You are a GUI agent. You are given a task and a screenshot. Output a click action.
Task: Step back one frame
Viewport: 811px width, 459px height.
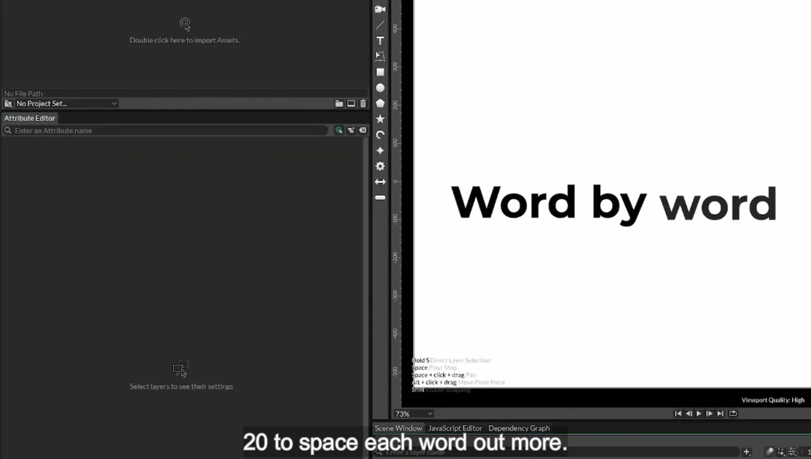(x=689, y=413)
